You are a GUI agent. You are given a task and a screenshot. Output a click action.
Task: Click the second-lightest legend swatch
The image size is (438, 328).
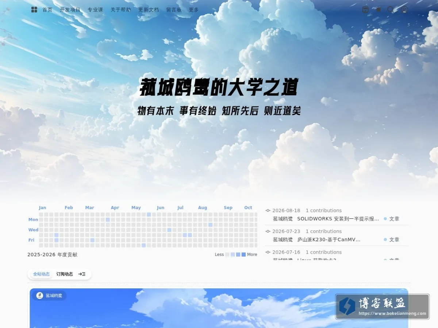coord(233,255)
